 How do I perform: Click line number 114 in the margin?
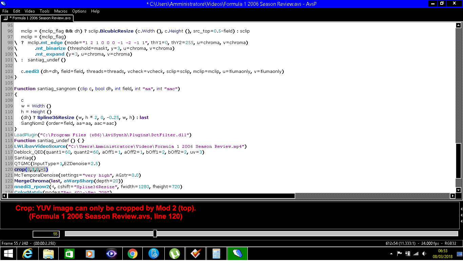coord(8,135)
